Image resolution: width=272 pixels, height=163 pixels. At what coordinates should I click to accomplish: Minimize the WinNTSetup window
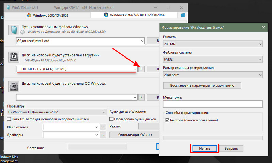click(156, 7)
